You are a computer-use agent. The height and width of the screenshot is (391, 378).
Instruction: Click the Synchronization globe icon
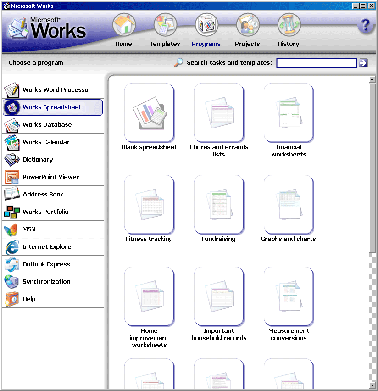pyautogui.click(x=11, y=282)
